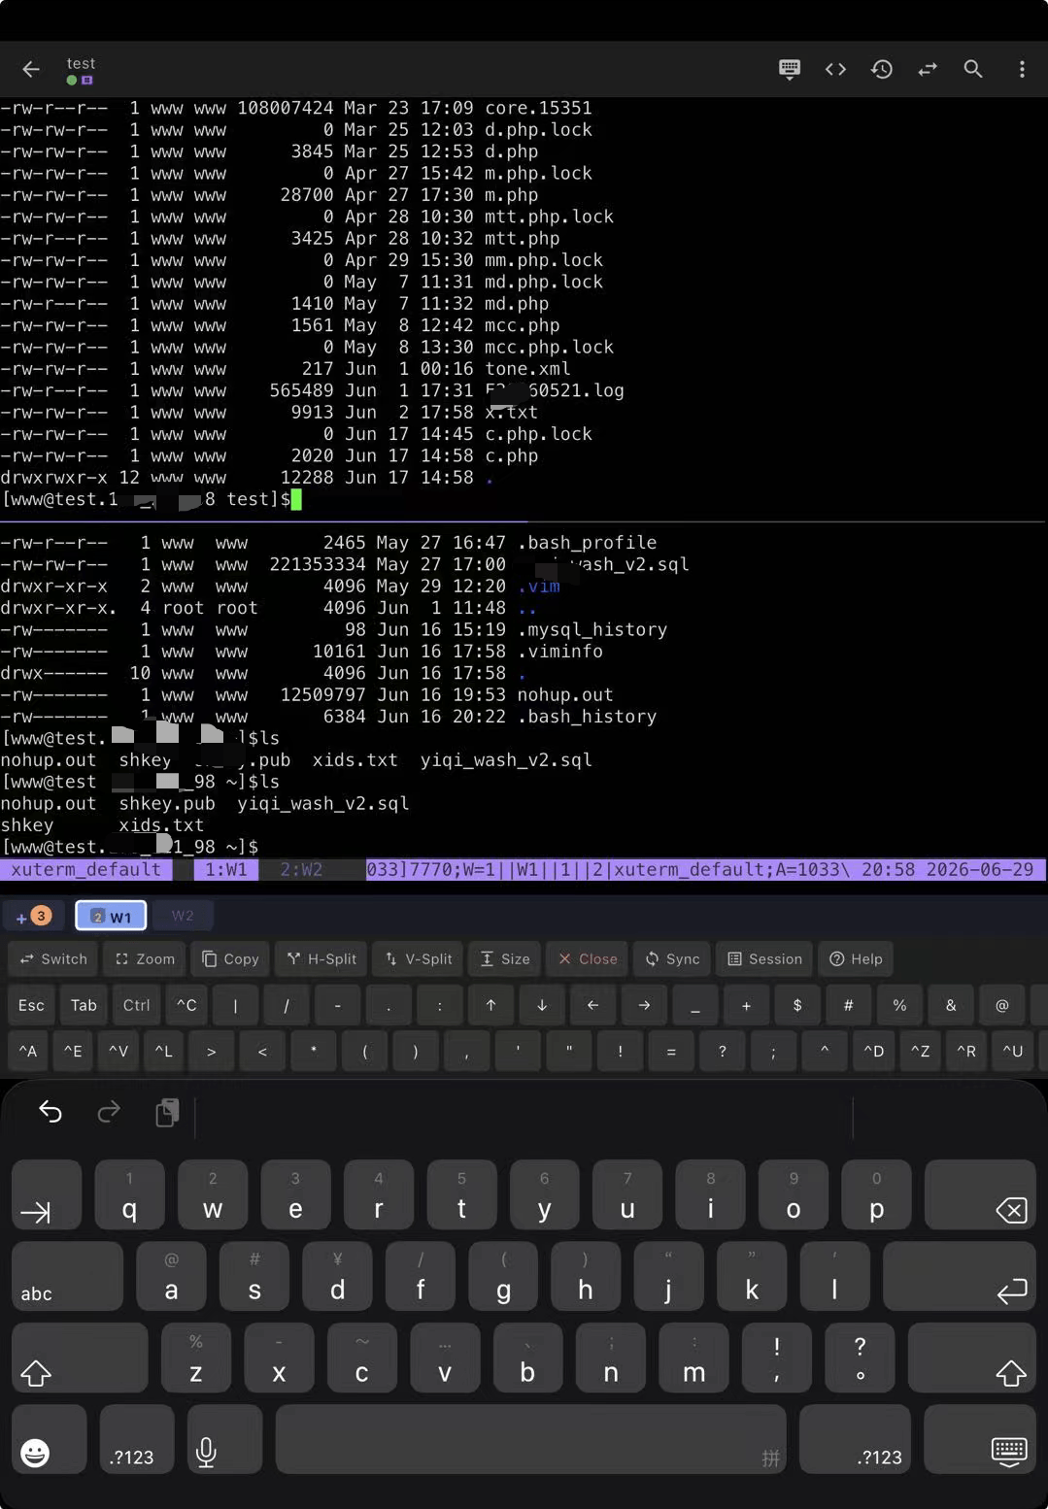
Task: Open the three-dot overflow menu
Action: tap(1022, 69)
